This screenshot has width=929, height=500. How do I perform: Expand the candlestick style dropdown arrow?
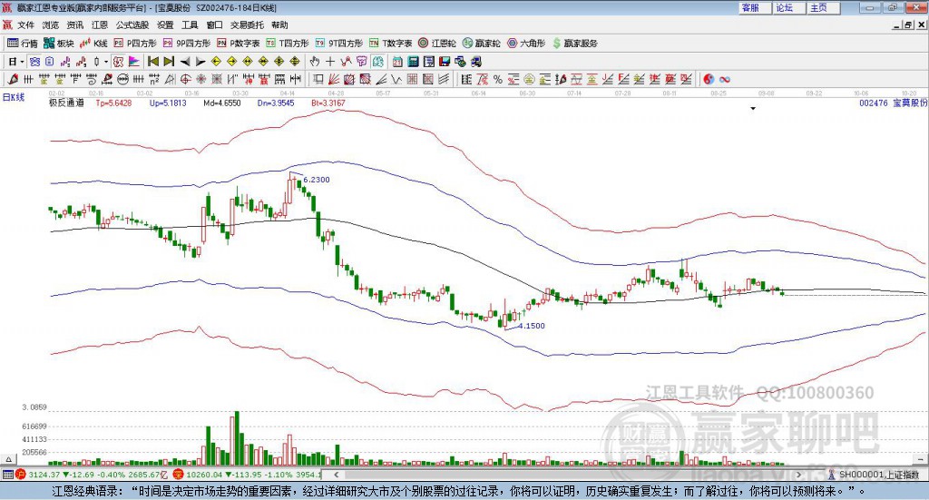106,62
